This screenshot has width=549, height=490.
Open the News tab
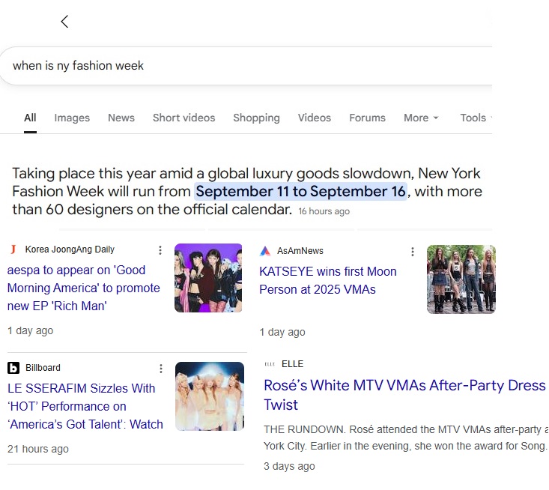(x=121, y=118)
